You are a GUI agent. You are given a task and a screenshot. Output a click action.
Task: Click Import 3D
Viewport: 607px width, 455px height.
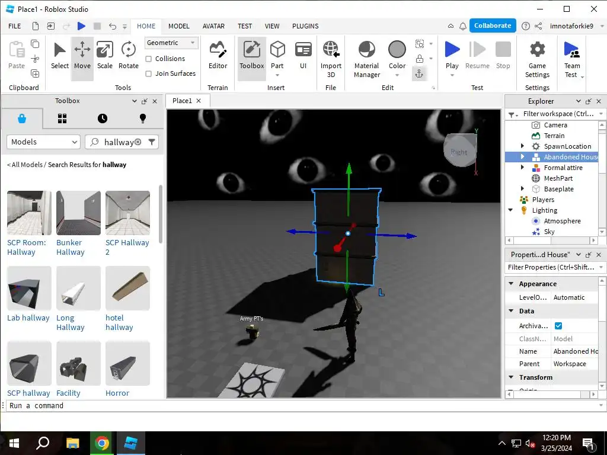(x=331, y=60)
